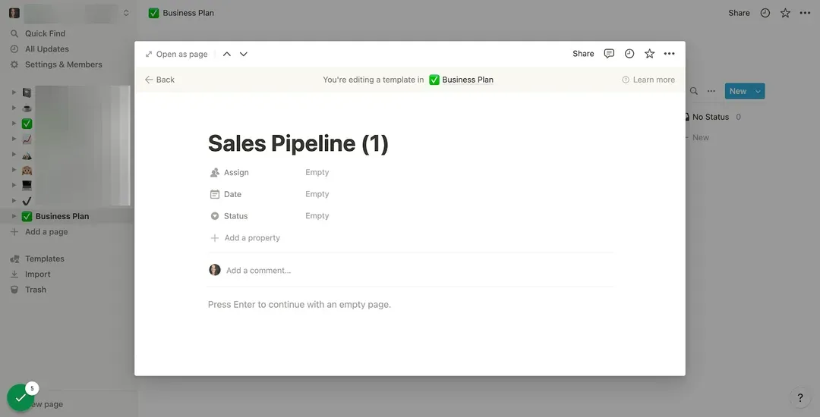Open the chart icon page in sidebar
The image size is (820, 417).
27,140
